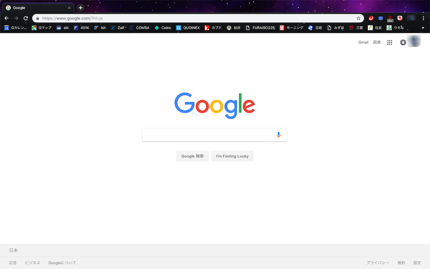Open the 松井 bookmark
The image size is (430, 269).
click(233, 28)
